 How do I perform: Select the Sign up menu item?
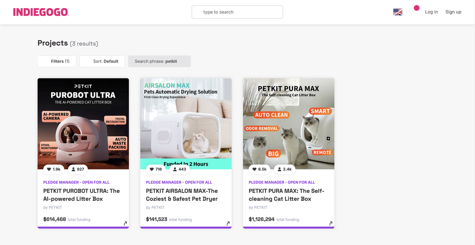click(453, 12)
